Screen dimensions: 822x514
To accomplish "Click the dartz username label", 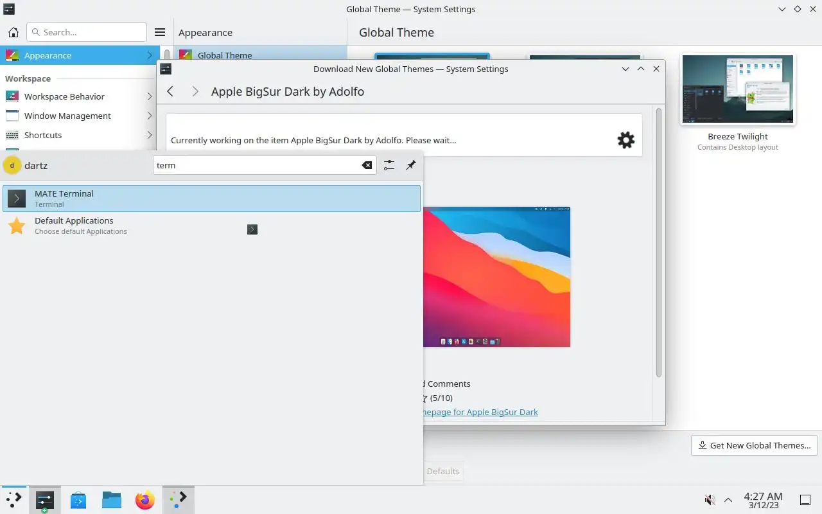I will click(x=36, y=165).
